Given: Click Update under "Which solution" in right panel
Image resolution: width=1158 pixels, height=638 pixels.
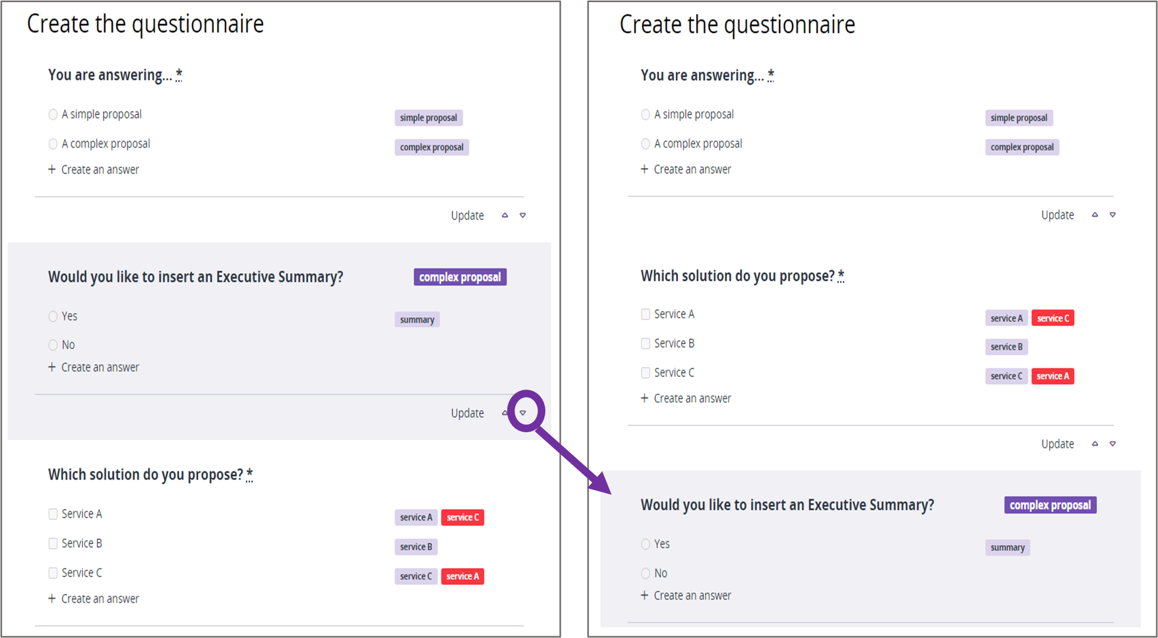Looking at the screenshot, I should point(1057,444).
